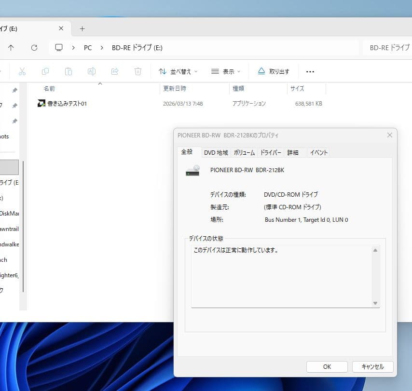The image size is (412, 391).
Task: Open ndwalke item in navigation pane
Action: pyautogui.click(x=9, y=244)
